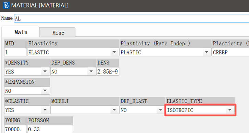Click the MATERIAL [MATERIAL] window title
Screen dimensions: 249x133
(40, 5)
